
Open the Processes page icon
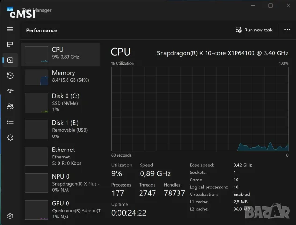(10, 45)
